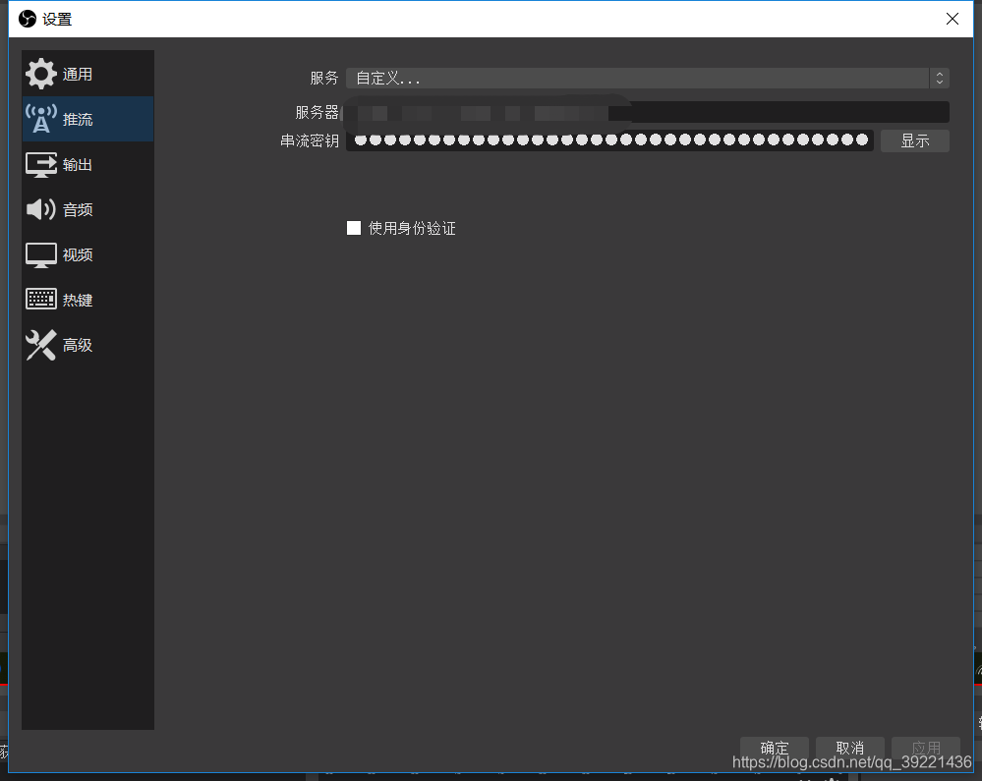Click the OBS logo in title bar
This screenshot has height=781, width=982.
coord(27,19)
